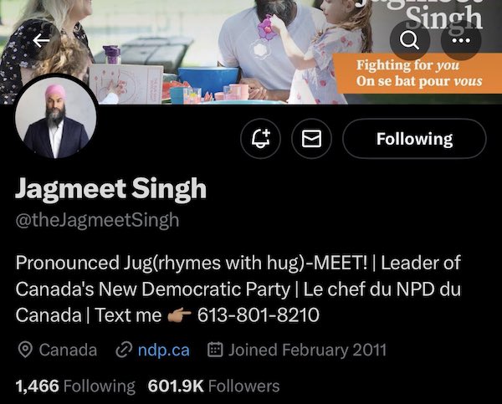The width and height of the screenshot is (502, 404).
Task: Tap the phone number 613-801-8210 in bio
Action: pos(259,315)
